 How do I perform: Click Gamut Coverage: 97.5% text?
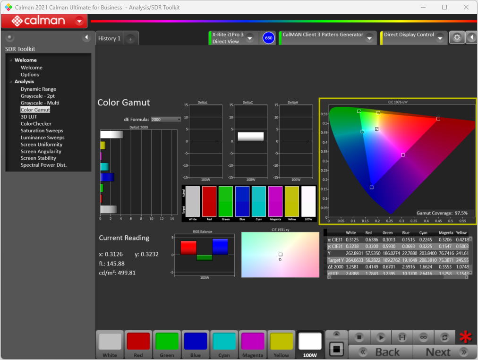442,213
